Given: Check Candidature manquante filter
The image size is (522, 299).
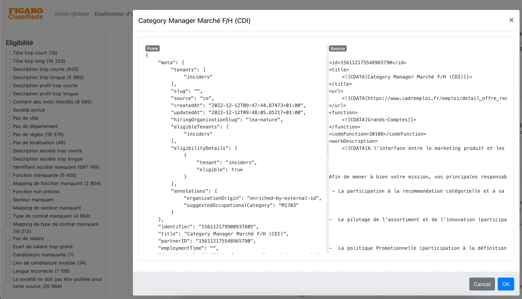Looking at the screenshot, I should point(8,255).
